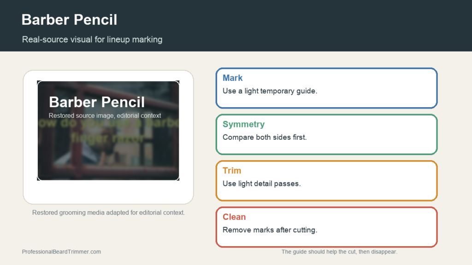Select the Real-source visual subtitle text
The width and height of the screenshot is (472, 265).
tap(92, 40)
